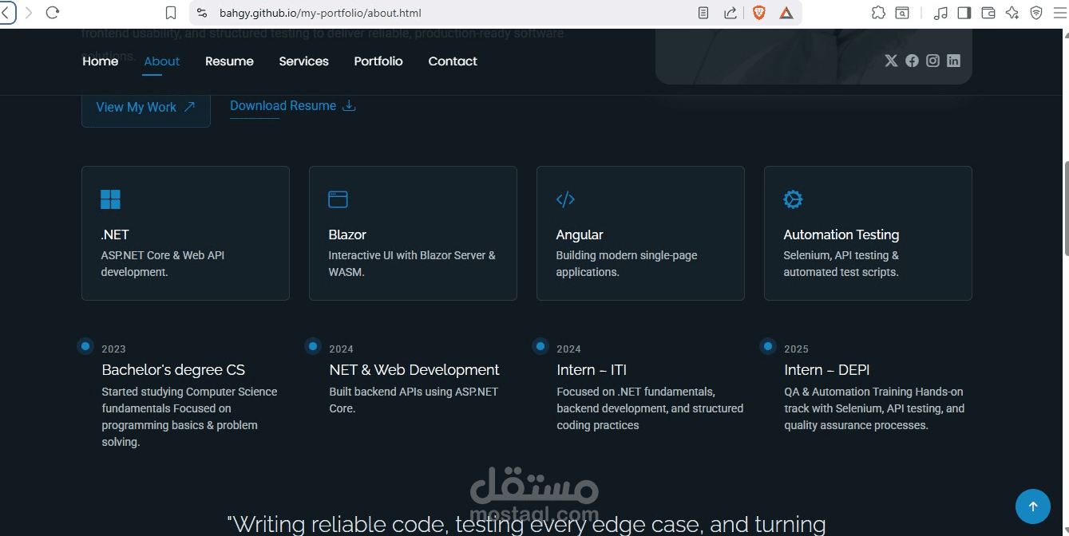Open the Services nav item
This screenshot has height=536, width=1069.
point(303,61)
